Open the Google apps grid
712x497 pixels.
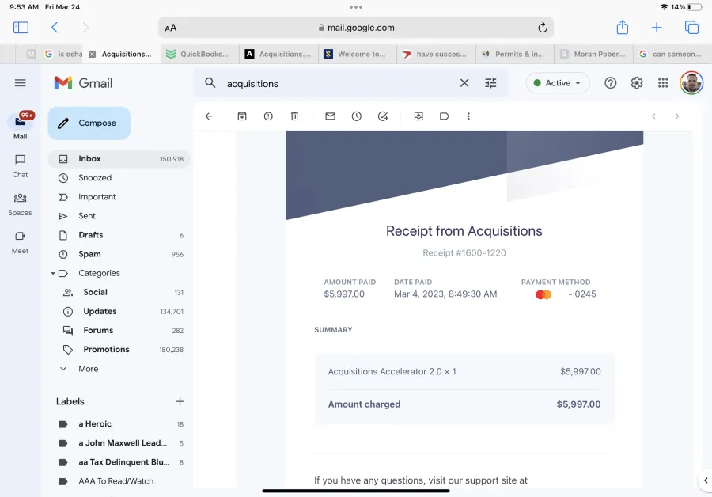click(663, 83)
